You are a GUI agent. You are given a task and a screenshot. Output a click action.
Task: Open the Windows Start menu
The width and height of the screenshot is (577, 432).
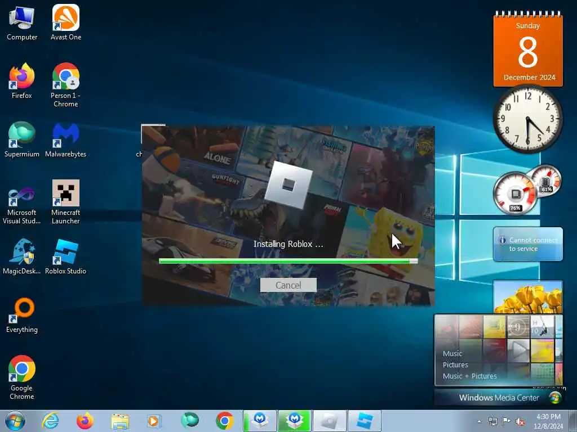coord(15,421)
